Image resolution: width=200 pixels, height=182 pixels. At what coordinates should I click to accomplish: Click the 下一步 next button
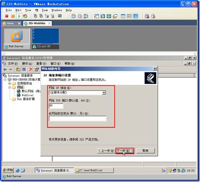(125, 151)
